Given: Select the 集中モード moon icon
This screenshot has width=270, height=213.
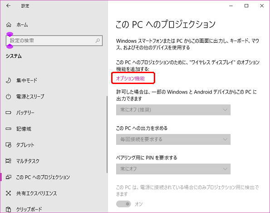Looking at the screenshot, I should [x=9, y=80].
